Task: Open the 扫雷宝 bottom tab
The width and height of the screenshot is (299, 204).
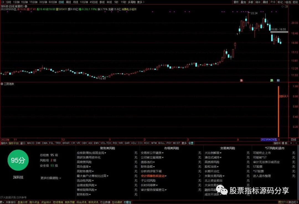Action: tap(127, 202)
